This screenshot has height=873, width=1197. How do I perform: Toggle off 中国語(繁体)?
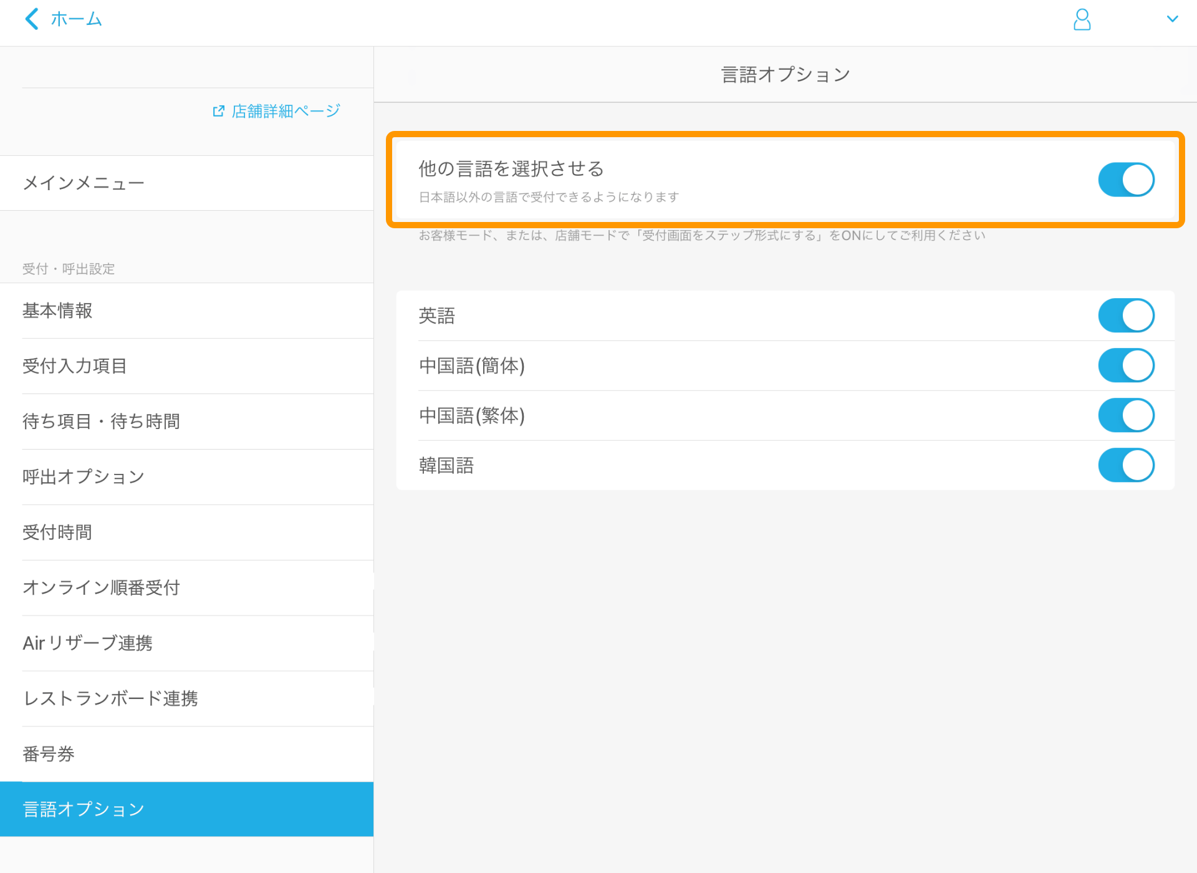pyautogui.click(x=1126, y=415)
